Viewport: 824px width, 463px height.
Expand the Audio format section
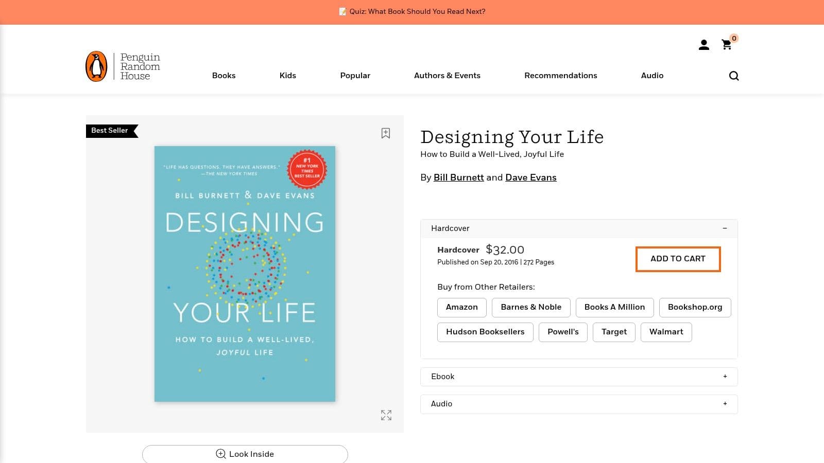[x=579, y=404]
